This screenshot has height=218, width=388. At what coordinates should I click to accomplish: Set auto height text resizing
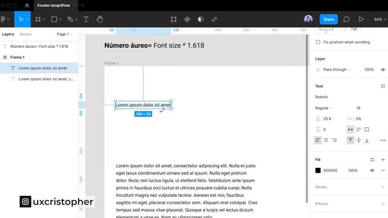tap(358, 130)
